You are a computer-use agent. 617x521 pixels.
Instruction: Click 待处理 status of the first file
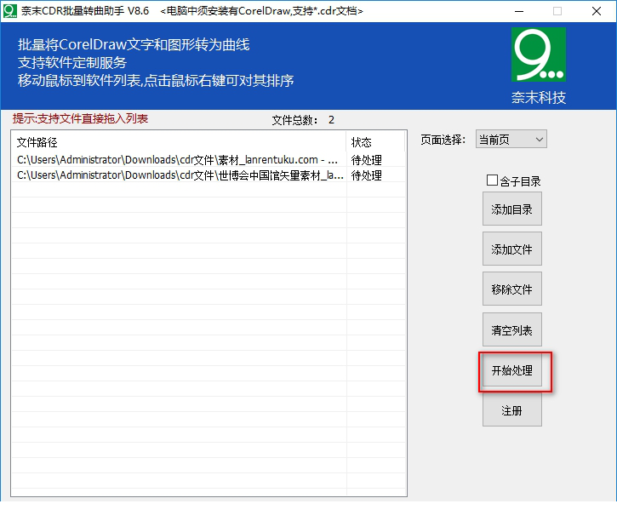pyautogui.click(x=367, y=160)
